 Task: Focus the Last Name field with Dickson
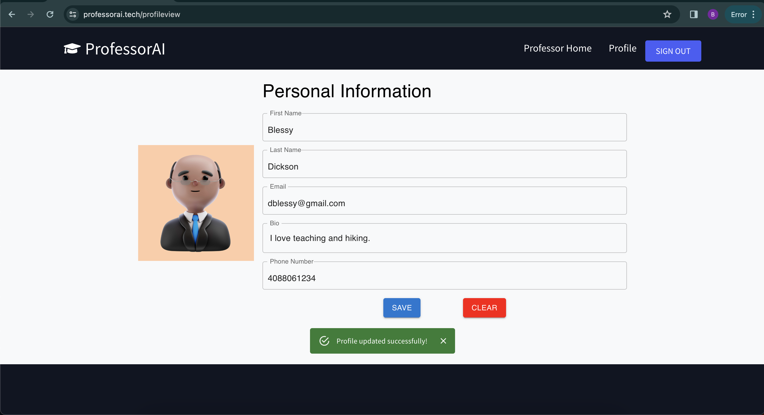[444, 164]
